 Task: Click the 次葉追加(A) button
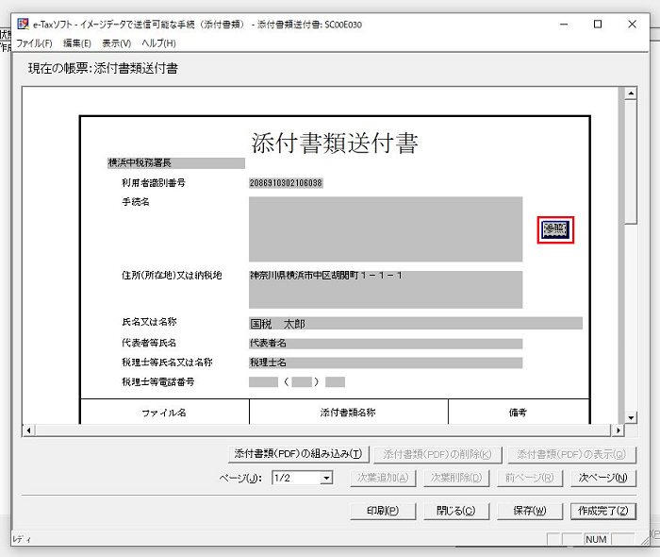[x=383, y=478]
